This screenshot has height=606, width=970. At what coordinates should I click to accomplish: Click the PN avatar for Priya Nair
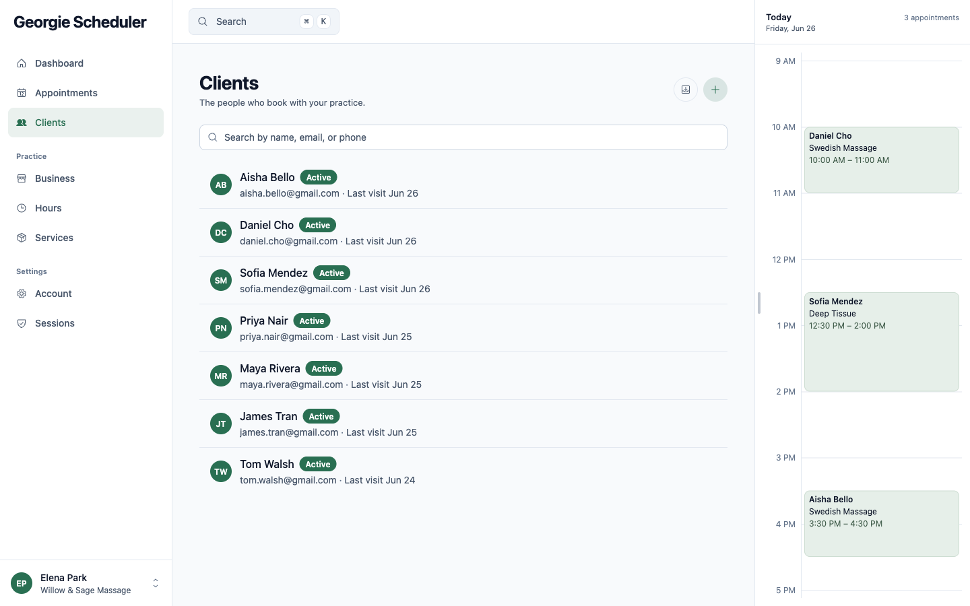coord(221,328)
